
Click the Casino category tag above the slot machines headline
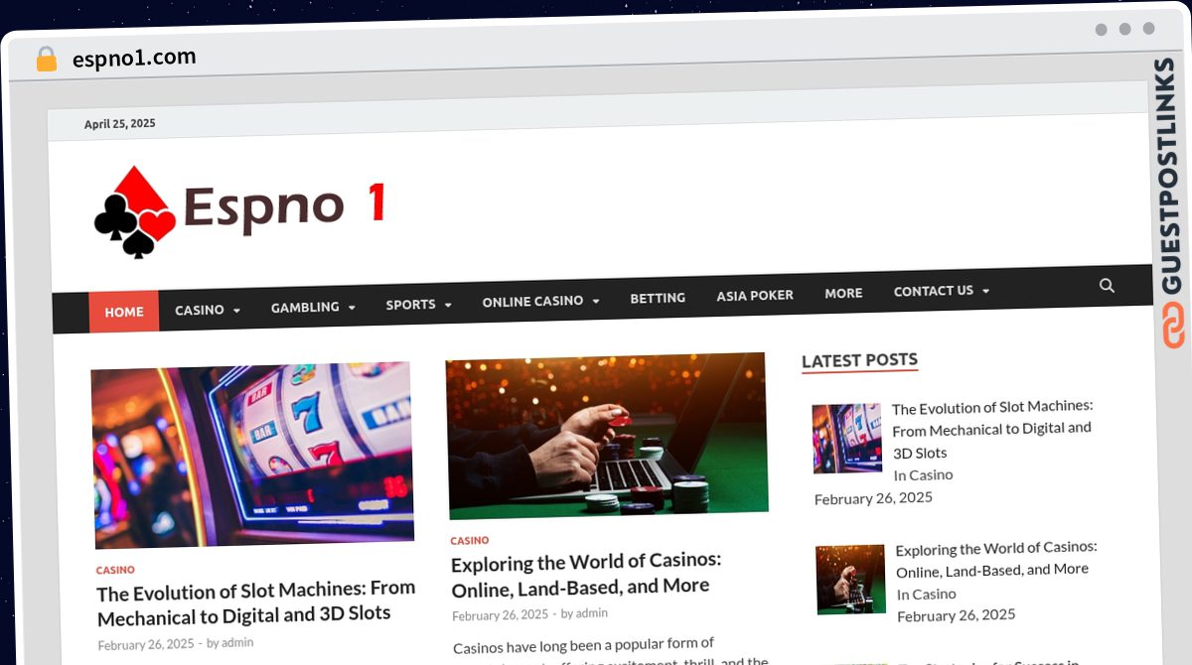[115, 570]
